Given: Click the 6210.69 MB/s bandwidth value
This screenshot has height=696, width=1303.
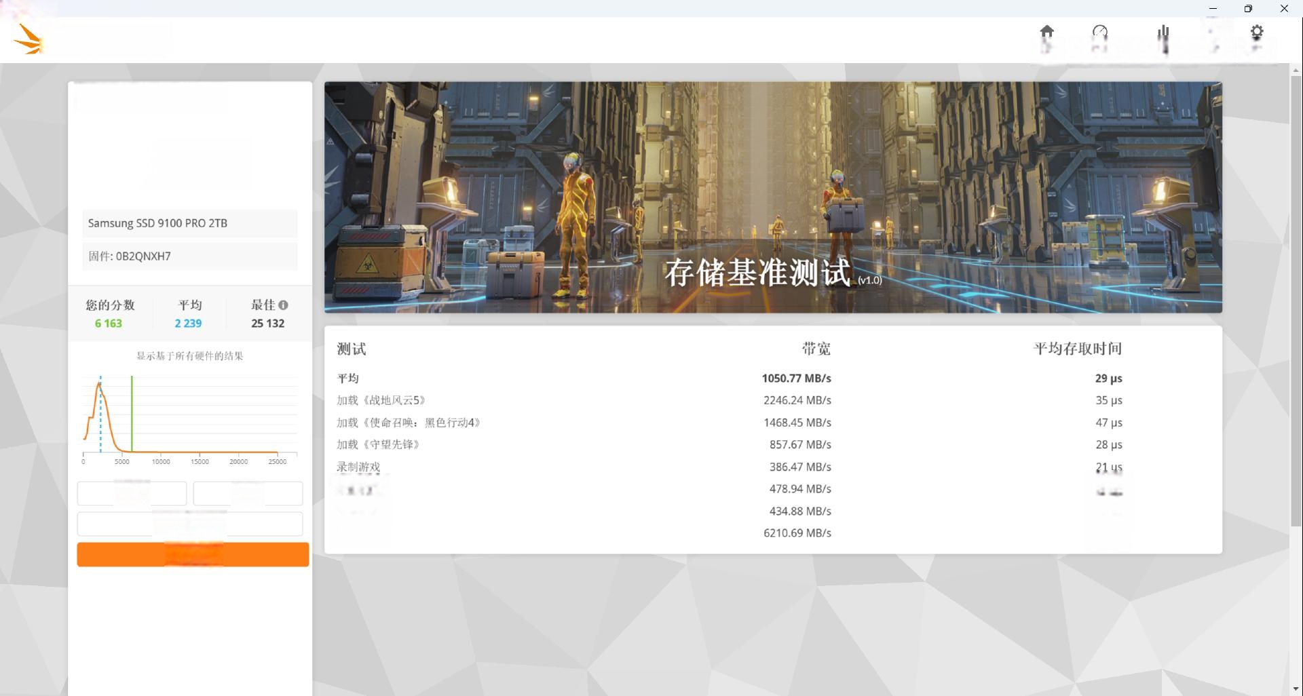Looking at the screenshot, I should 797,533.
